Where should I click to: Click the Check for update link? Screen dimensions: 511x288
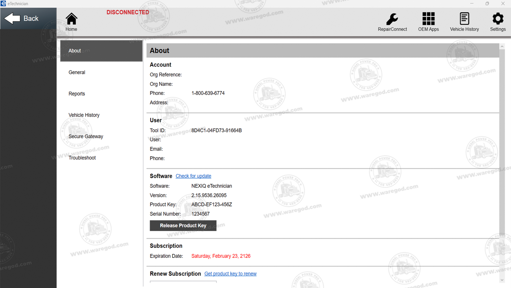tap(193, 176)
